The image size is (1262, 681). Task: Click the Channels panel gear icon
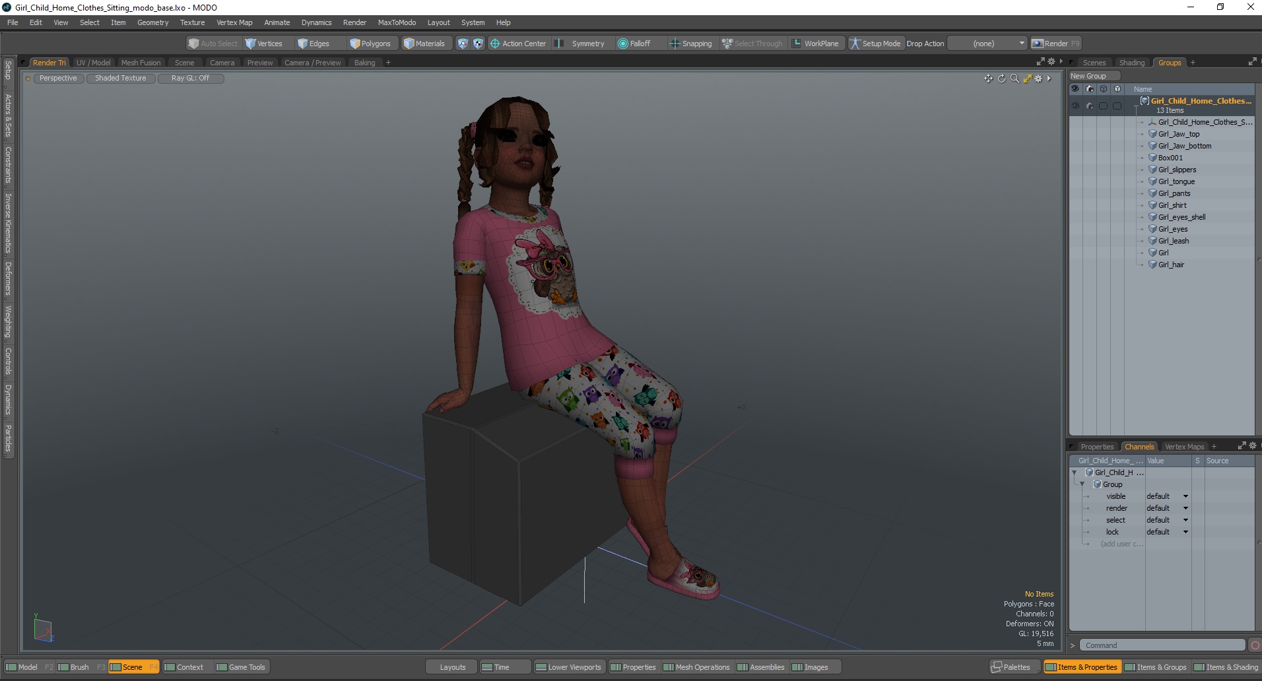1253,446
